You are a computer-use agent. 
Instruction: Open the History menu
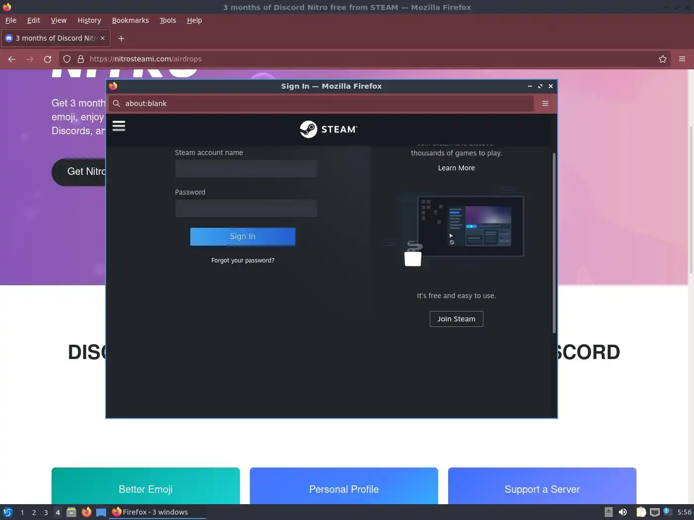(x=89, y=20)
